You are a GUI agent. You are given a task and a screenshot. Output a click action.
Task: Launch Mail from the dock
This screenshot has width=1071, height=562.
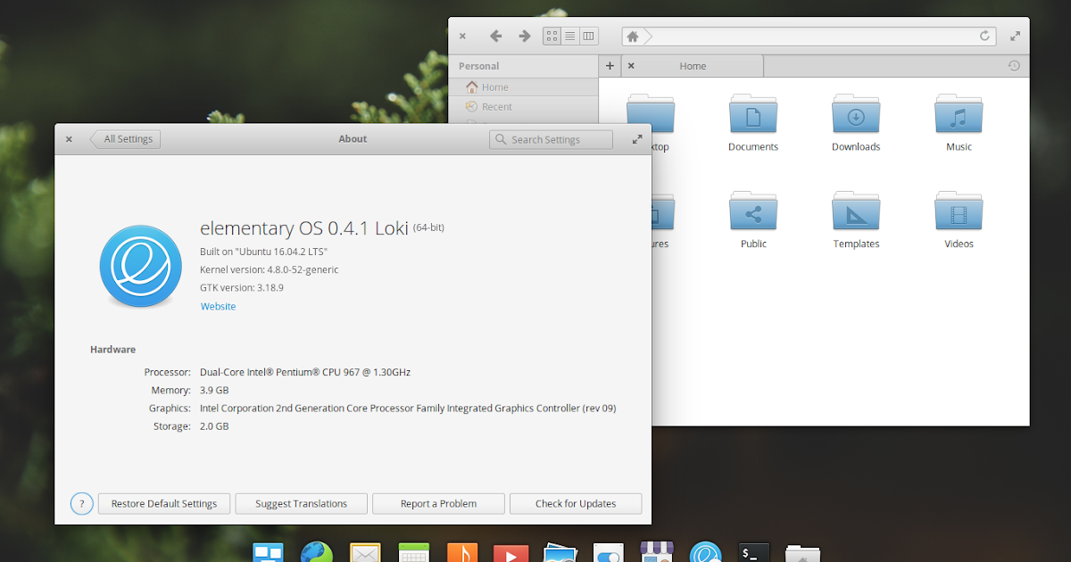click(x=365, y=553)
